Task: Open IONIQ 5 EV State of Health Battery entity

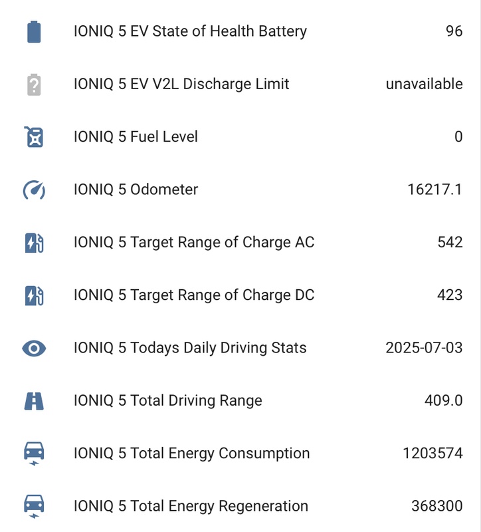Action: pyautogui.click(x=190, y=31)
